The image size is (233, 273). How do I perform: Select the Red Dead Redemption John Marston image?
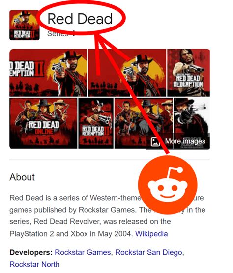coord(189,73)
